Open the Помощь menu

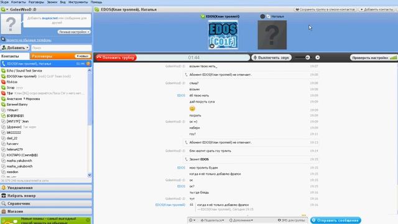point(96,2)
